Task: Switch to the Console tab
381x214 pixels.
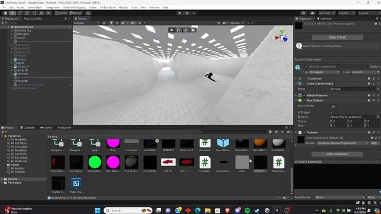Action: [27, 128]
